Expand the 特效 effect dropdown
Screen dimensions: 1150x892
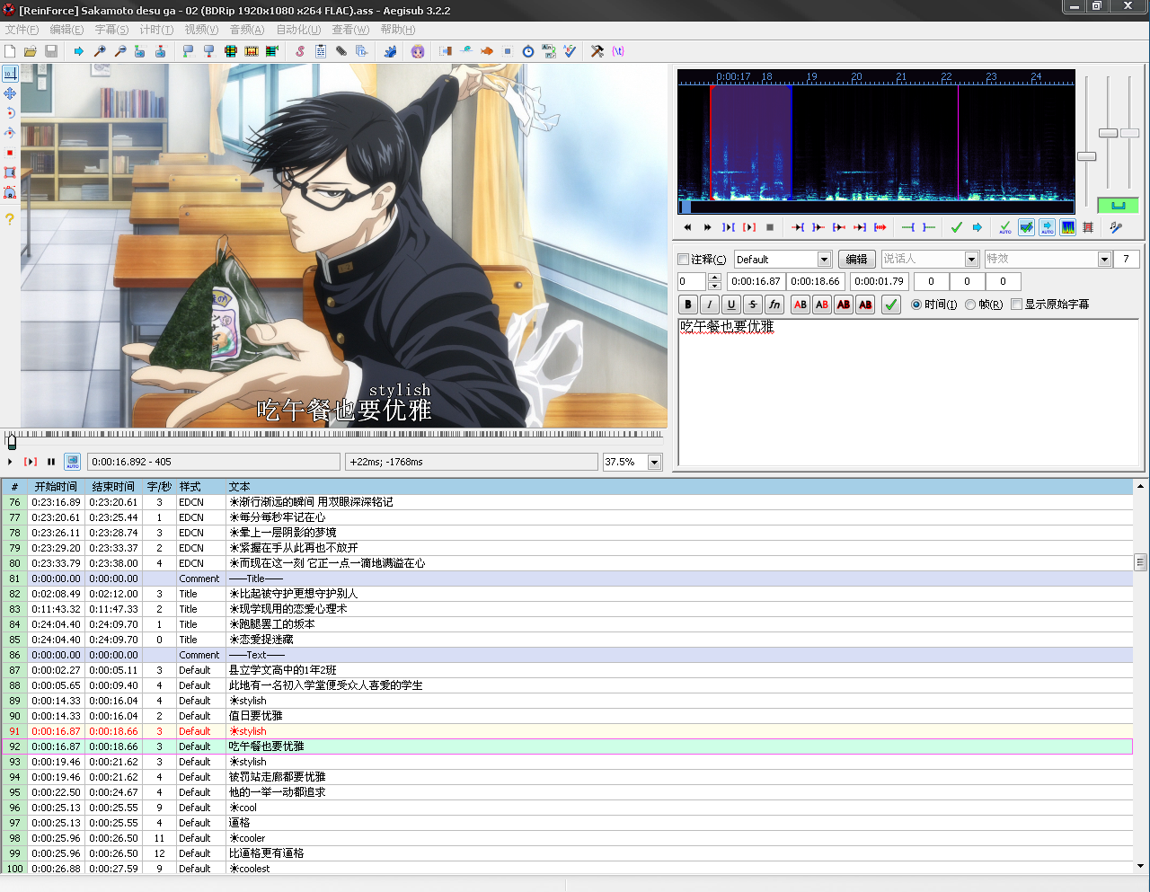[1105, 260]
